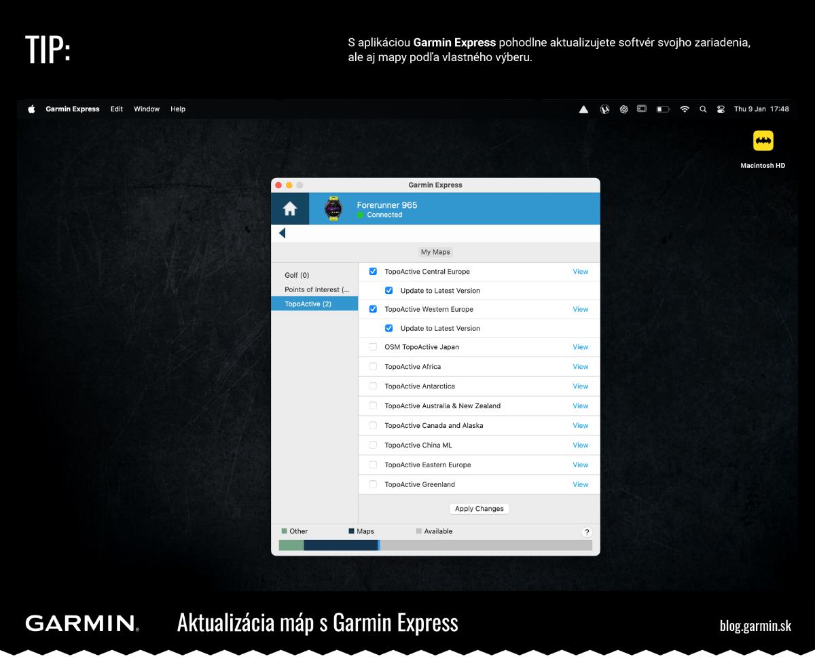
Task: Click the My Maps heading
Action: coord(435,252)
